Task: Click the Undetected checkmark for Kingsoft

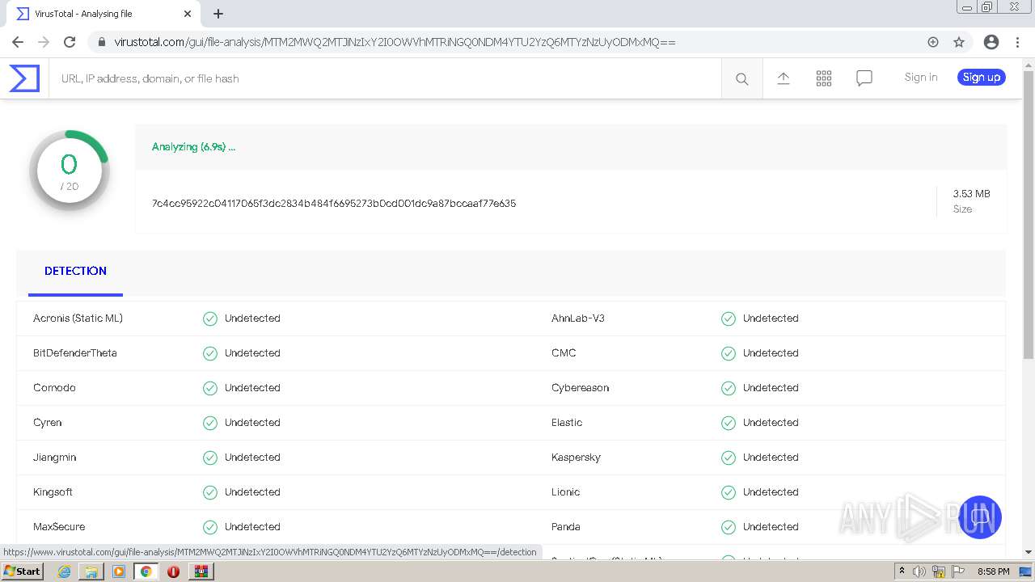Action: tap(210, 492)
